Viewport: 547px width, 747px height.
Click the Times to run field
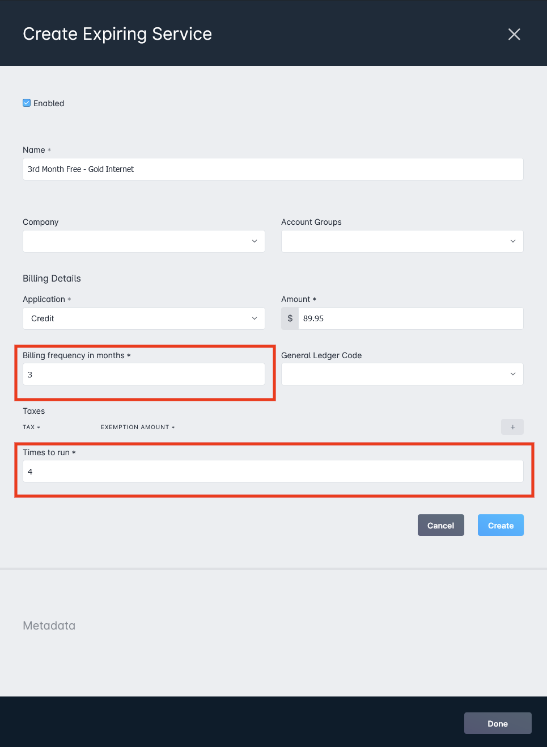click(x=273, y=471)
